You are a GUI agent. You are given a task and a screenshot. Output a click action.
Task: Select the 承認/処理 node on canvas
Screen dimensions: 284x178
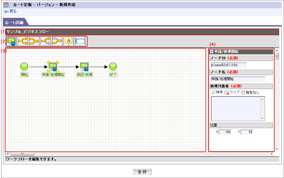point(84,67)
